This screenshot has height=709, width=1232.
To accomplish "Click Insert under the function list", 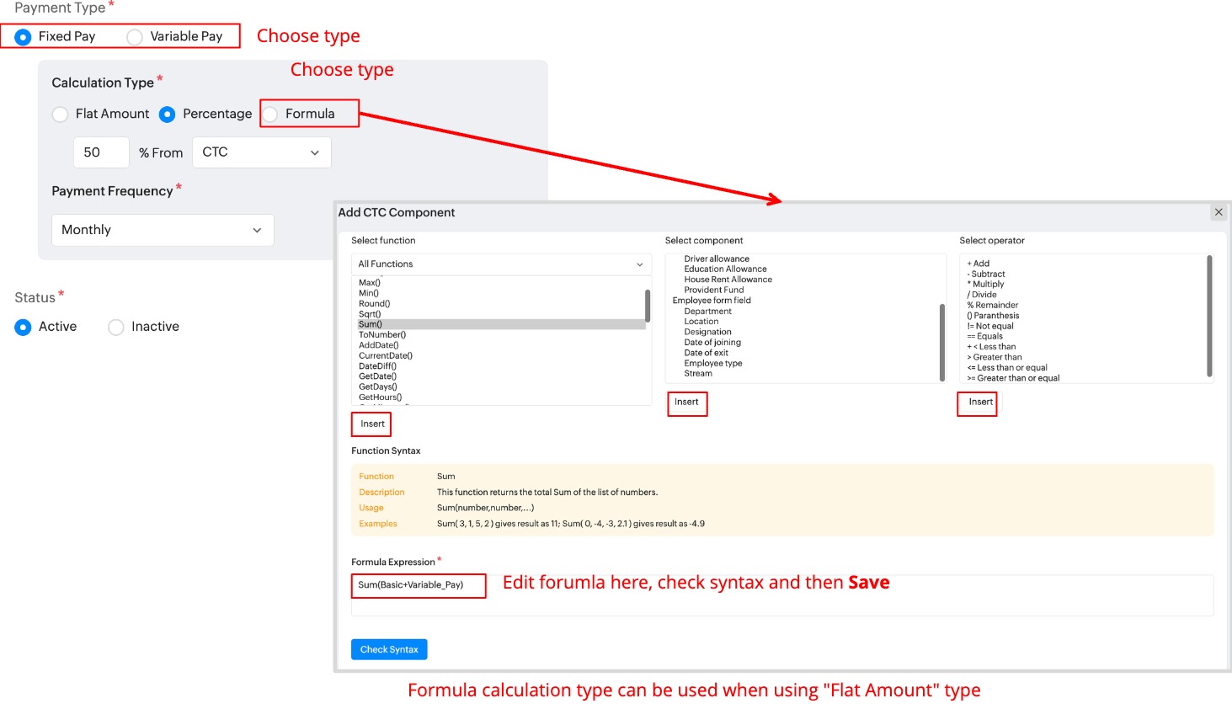I will pos(372,424).
